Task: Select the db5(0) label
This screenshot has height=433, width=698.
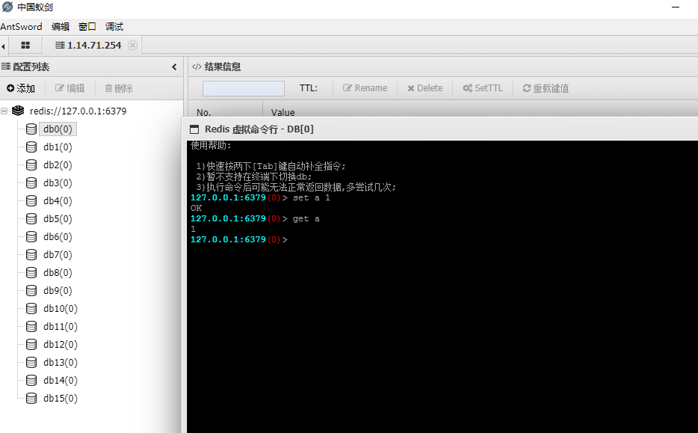Action: [x=58, y=218]
